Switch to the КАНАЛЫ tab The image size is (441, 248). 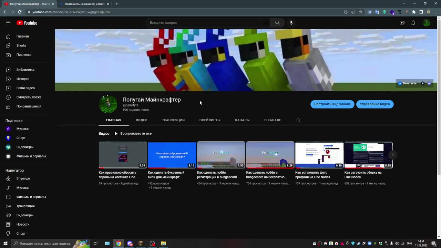pyautogui.click(x=242, y=120)
